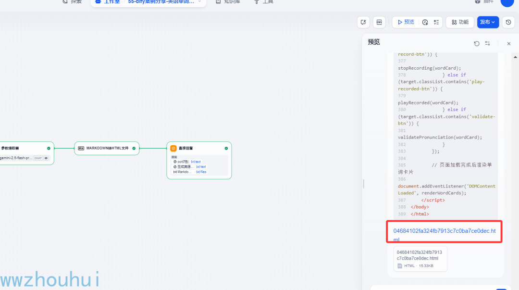Image resolution: width=519 pixels, height=290 pixels.
Task: Click the closing </script> tag line 387
Action: (x=433, y=200)
